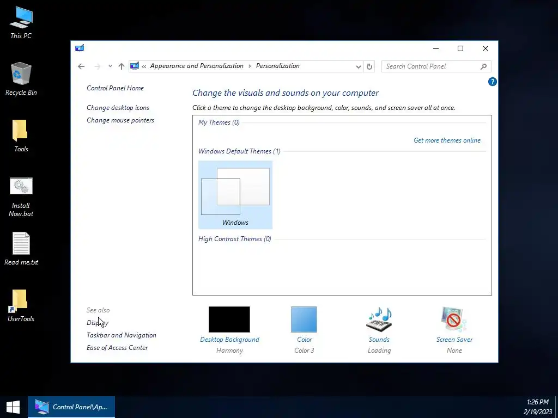Go back using the Back arrow
The height and width of the screenshot is (418, 558).
(81, 66)
